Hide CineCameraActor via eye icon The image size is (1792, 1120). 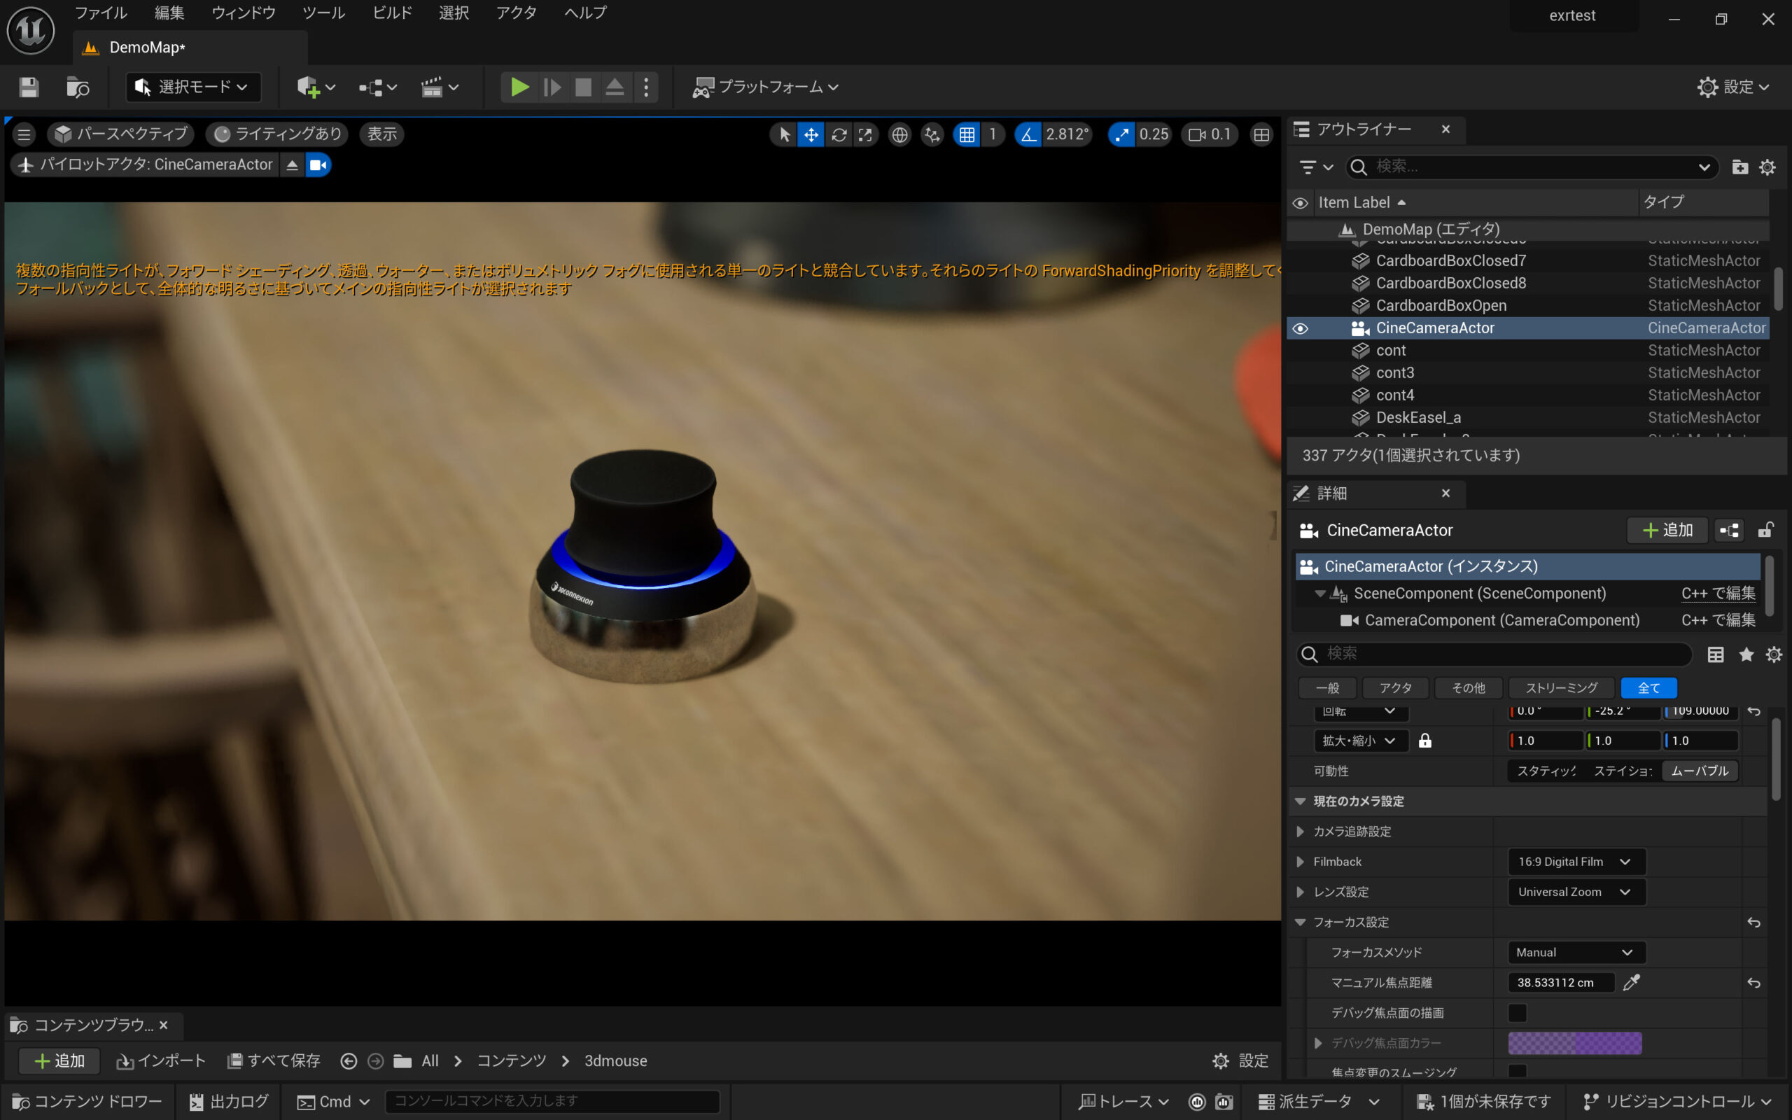[x=1301, y=328]
